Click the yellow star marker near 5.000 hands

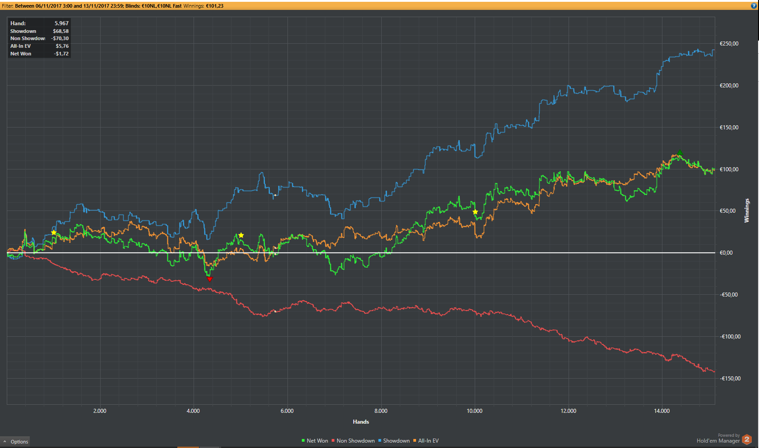[x=241, y=235]
